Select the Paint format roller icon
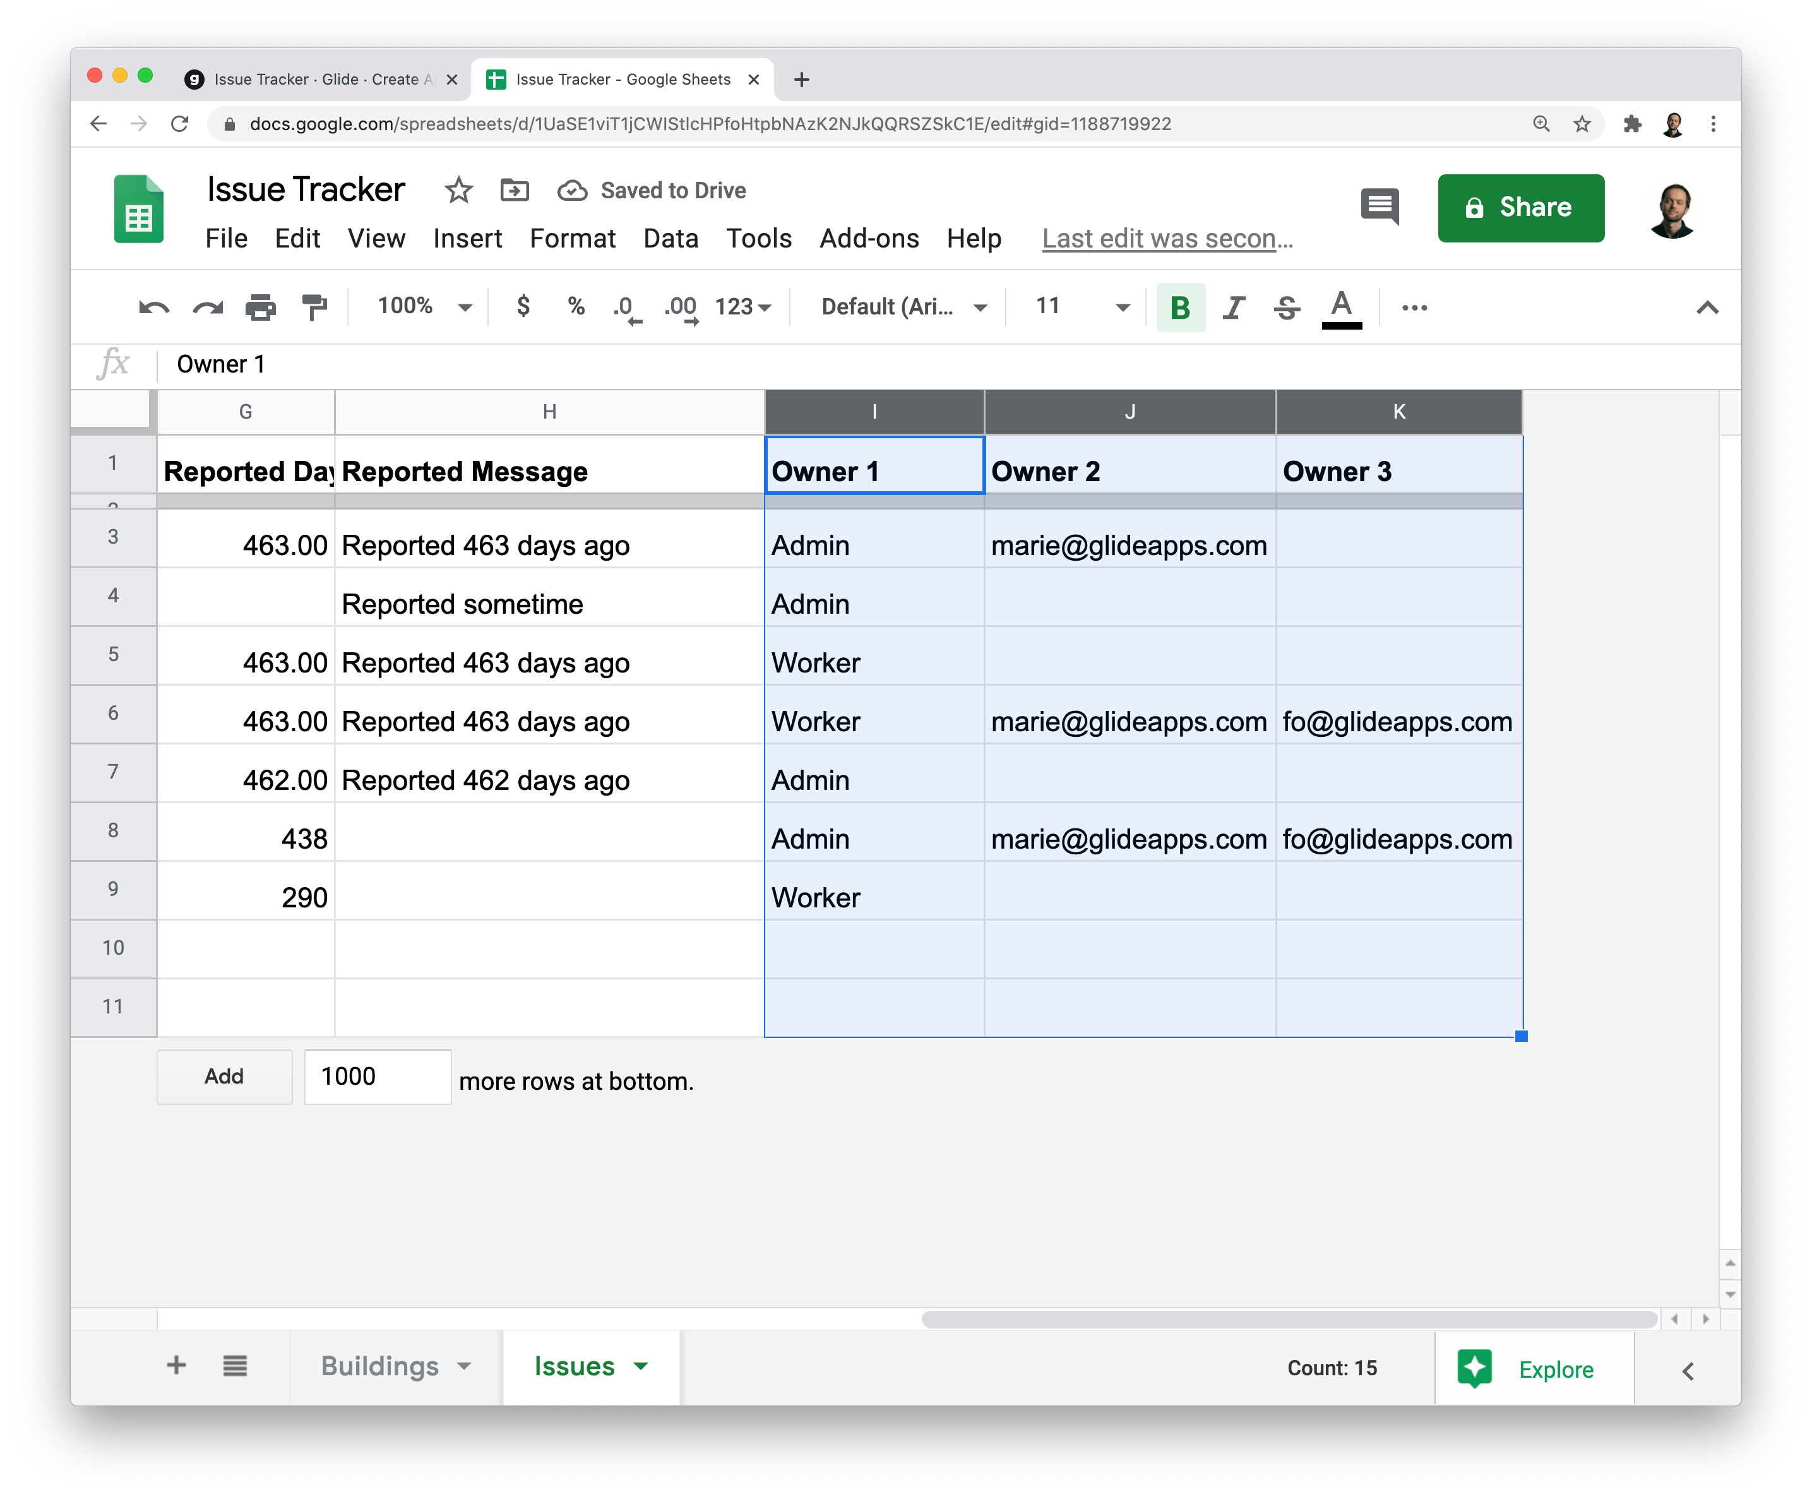Viewport: 1812px width, 1499px height. pyautogui.click(x=314, y=308)
